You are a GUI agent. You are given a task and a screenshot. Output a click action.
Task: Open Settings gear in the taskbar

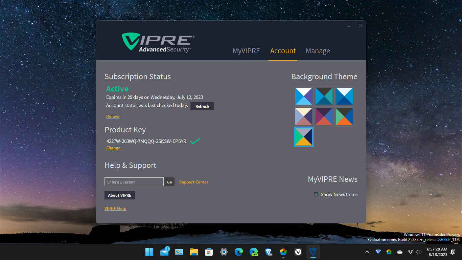224,252
